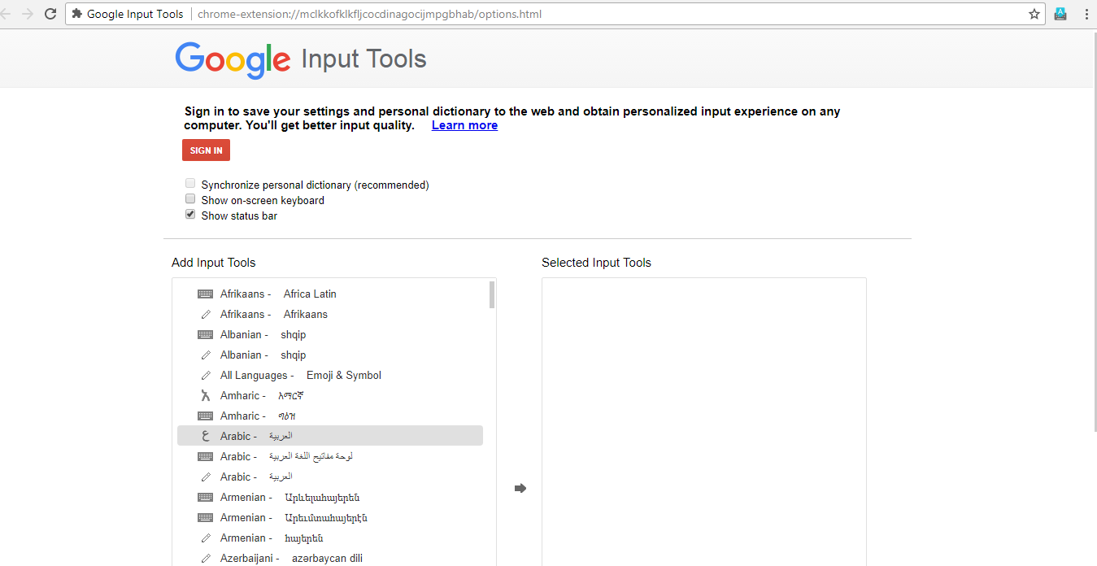The height and width of the screenshot is (566, 1097).
Task: Choose the Amharic transliteration letter icon
Action: tap(206, 396)
